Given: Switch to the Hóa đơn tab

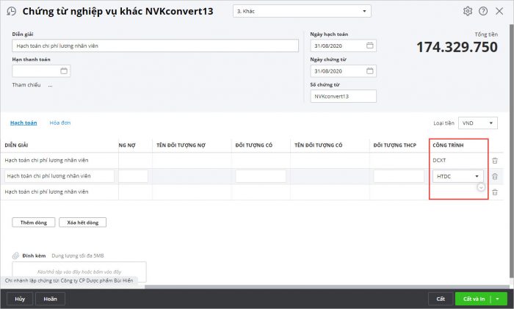Looking at the screenshot, I should click(60, 123).
